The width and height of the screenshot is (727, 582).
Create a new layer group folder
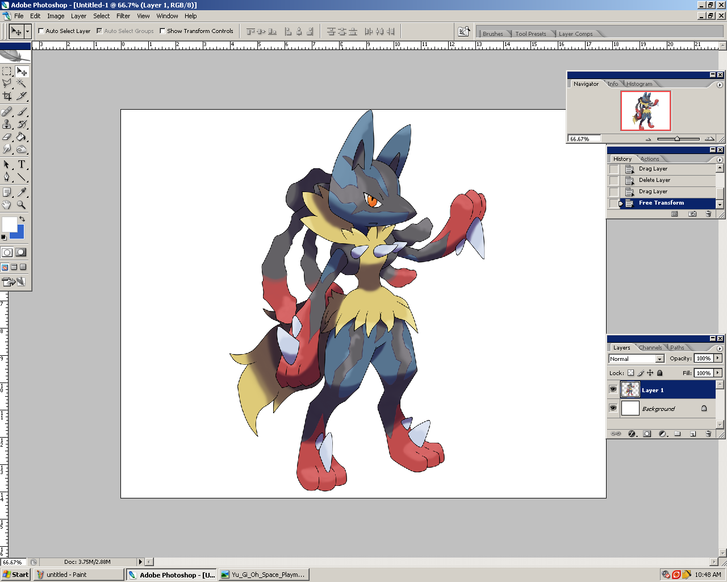(678, 434)
